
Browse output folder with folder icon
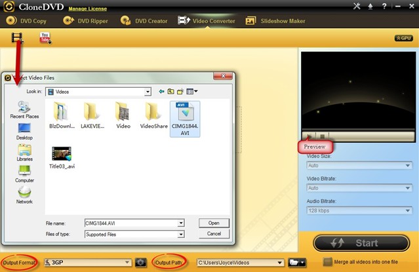tap(297, 262)
